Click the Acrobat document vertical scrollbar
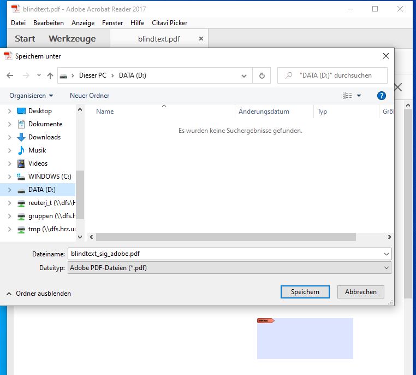The width and height of the screenshot is (416, 375). point(408,204)
